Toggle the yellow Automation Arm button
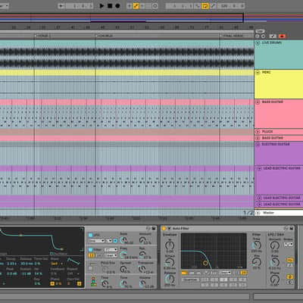Viewport: 303px width, 303px height. click(136, 6)
